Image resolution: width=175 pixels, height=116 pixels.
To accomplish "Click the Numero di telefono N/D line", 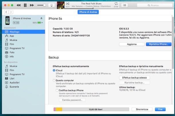I will click(x=66, y=32).
